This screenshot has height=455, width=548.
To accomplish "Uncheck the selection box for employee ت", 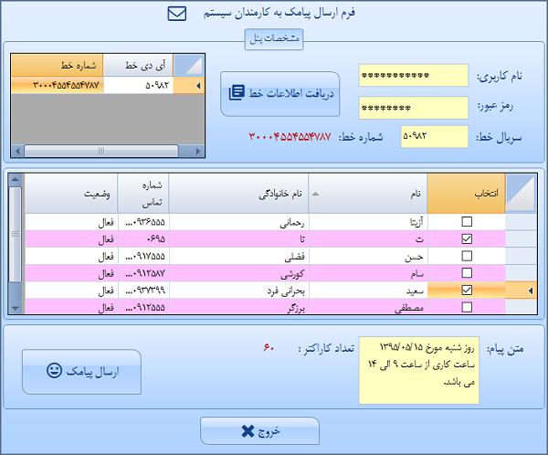I will point(467,238).
